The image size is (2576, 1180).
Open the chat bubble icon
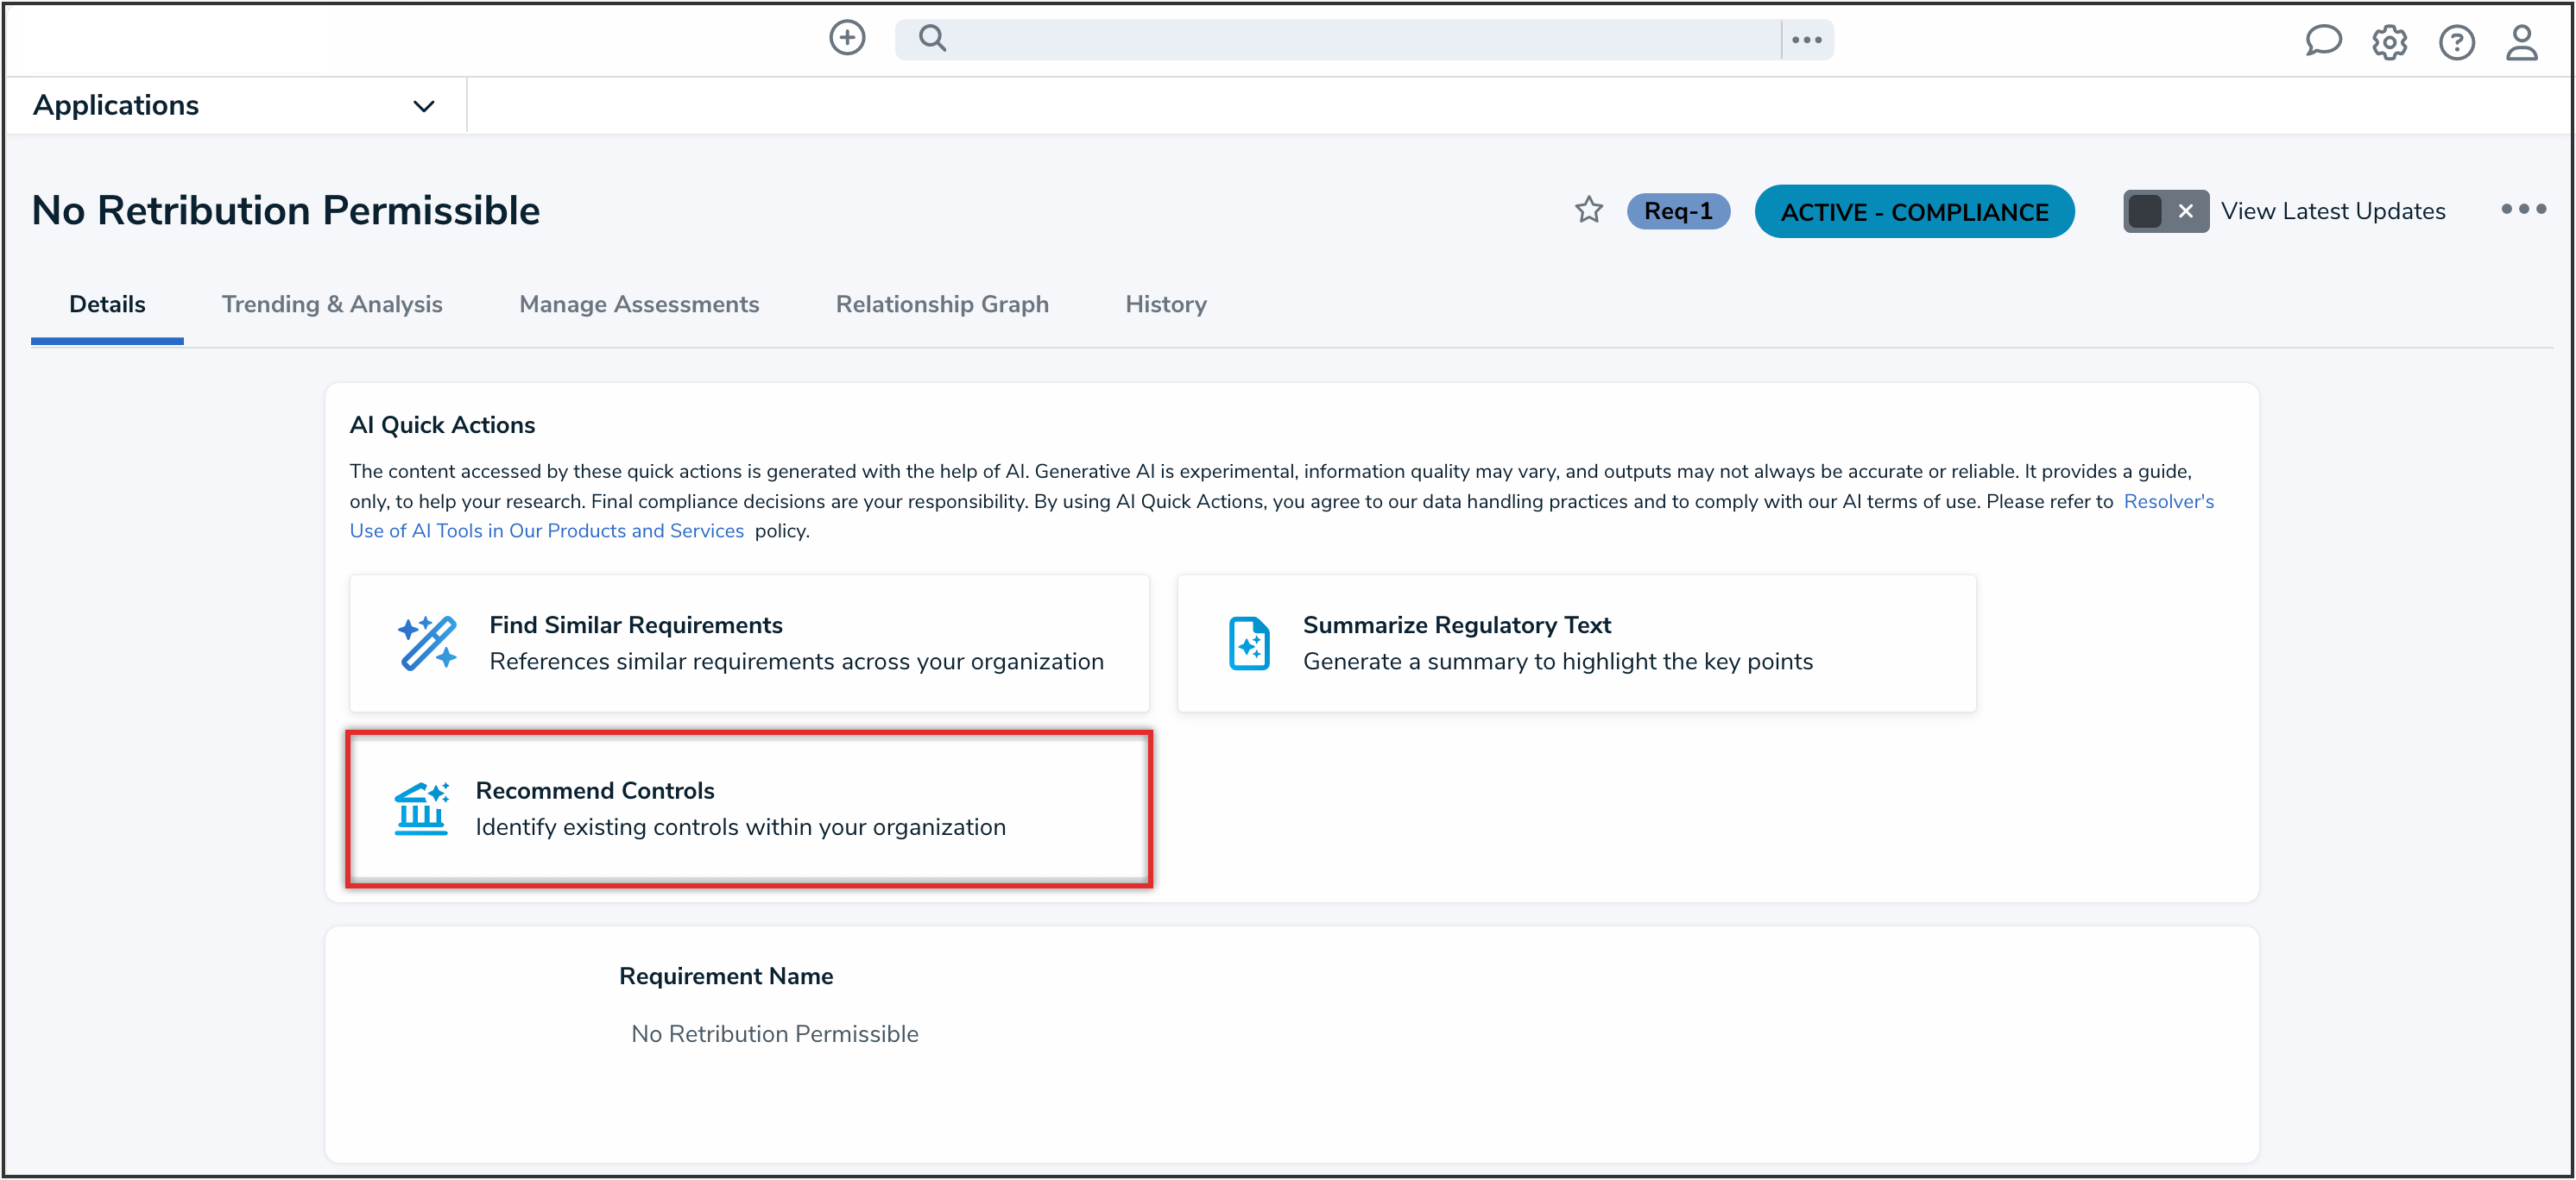pyautogui.click(x=2322, y=41)
